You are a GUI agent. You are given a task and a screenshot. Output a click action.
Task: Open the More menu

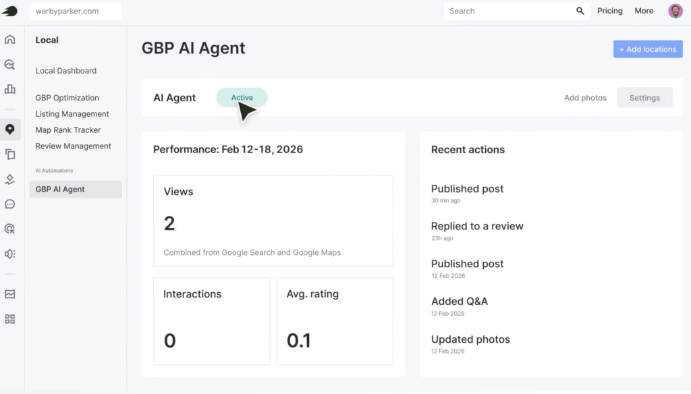coord(644,11)
